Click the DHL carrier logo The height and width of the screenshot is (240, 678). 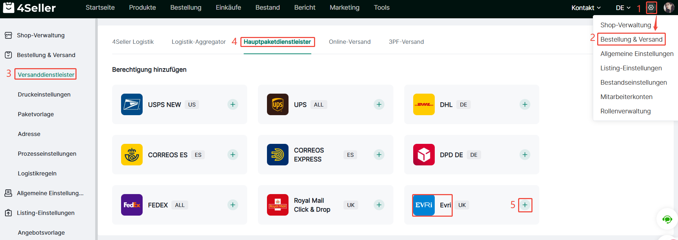coord(424,104)
